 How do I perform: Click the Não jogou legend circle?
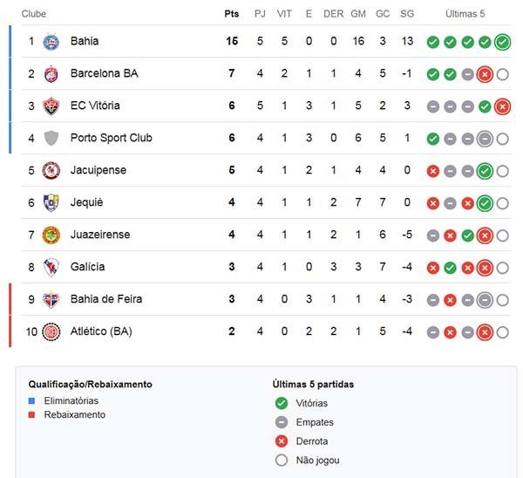(x=281, y=460)
